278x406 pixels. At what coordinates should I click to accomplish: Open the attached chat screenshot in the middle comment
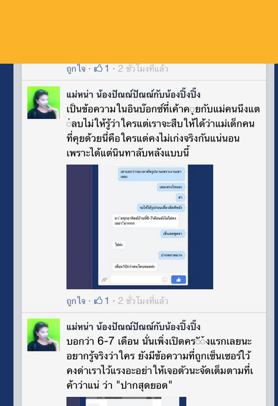click(x=140, y=227)
